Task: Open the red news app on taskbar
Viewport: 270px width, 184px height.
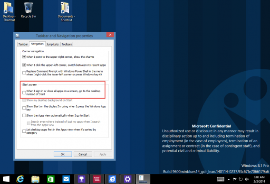Action: coord(97,179)
